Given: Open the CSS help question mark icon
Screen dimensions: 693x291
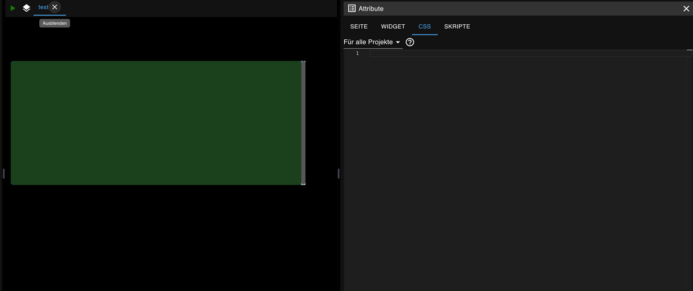Looking at the screenshot, I should click(410, 43).
